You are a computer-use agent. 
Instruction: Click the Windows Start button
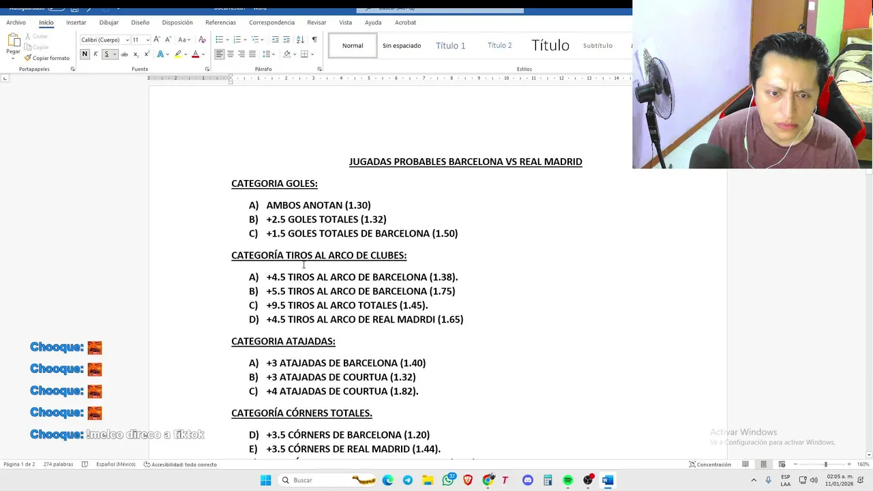click(265, 480)
